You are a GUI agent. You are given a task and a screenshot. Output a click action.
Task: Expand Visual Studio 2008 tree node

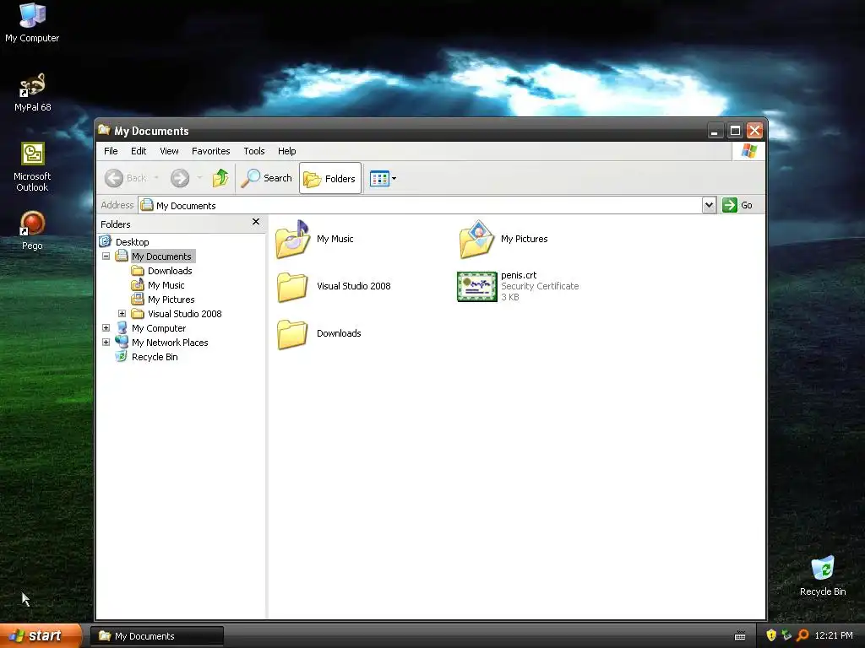122,314
